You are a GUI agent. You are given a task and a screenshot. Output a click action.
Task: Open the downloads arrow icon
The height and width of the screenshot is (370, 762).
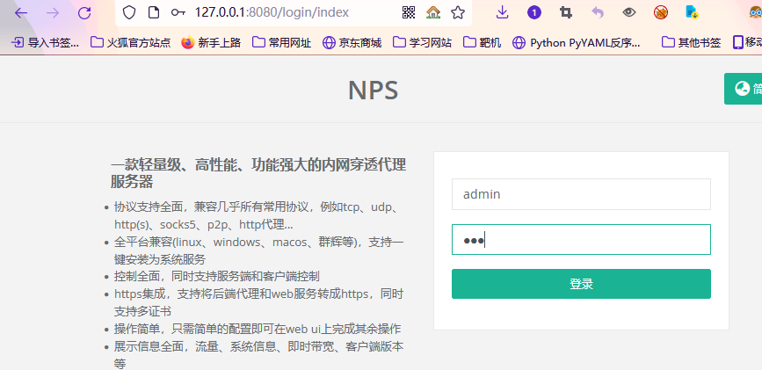point(502,12)
